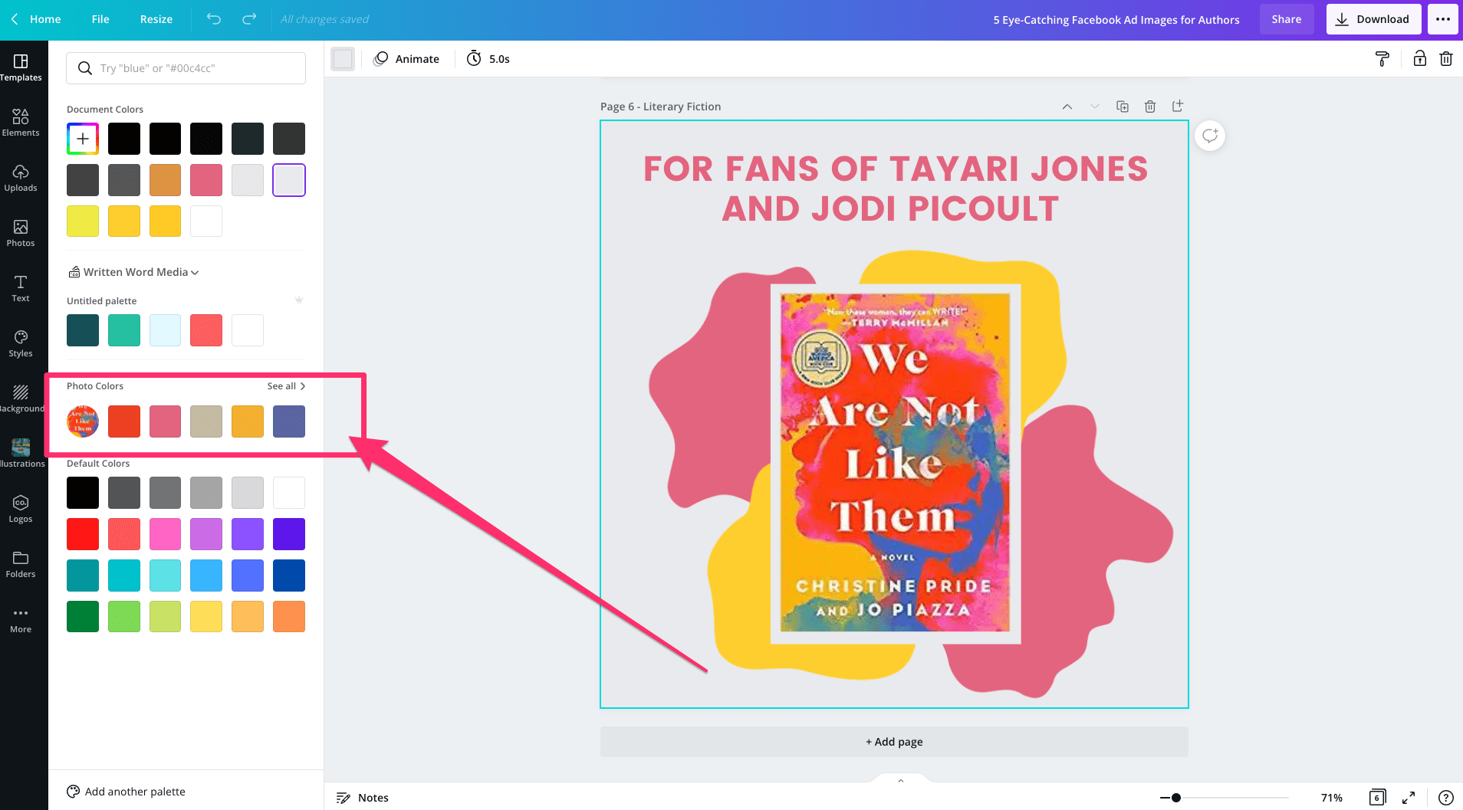Open the Resize menu
This screenshot has height=810, width=1463.
156,19
